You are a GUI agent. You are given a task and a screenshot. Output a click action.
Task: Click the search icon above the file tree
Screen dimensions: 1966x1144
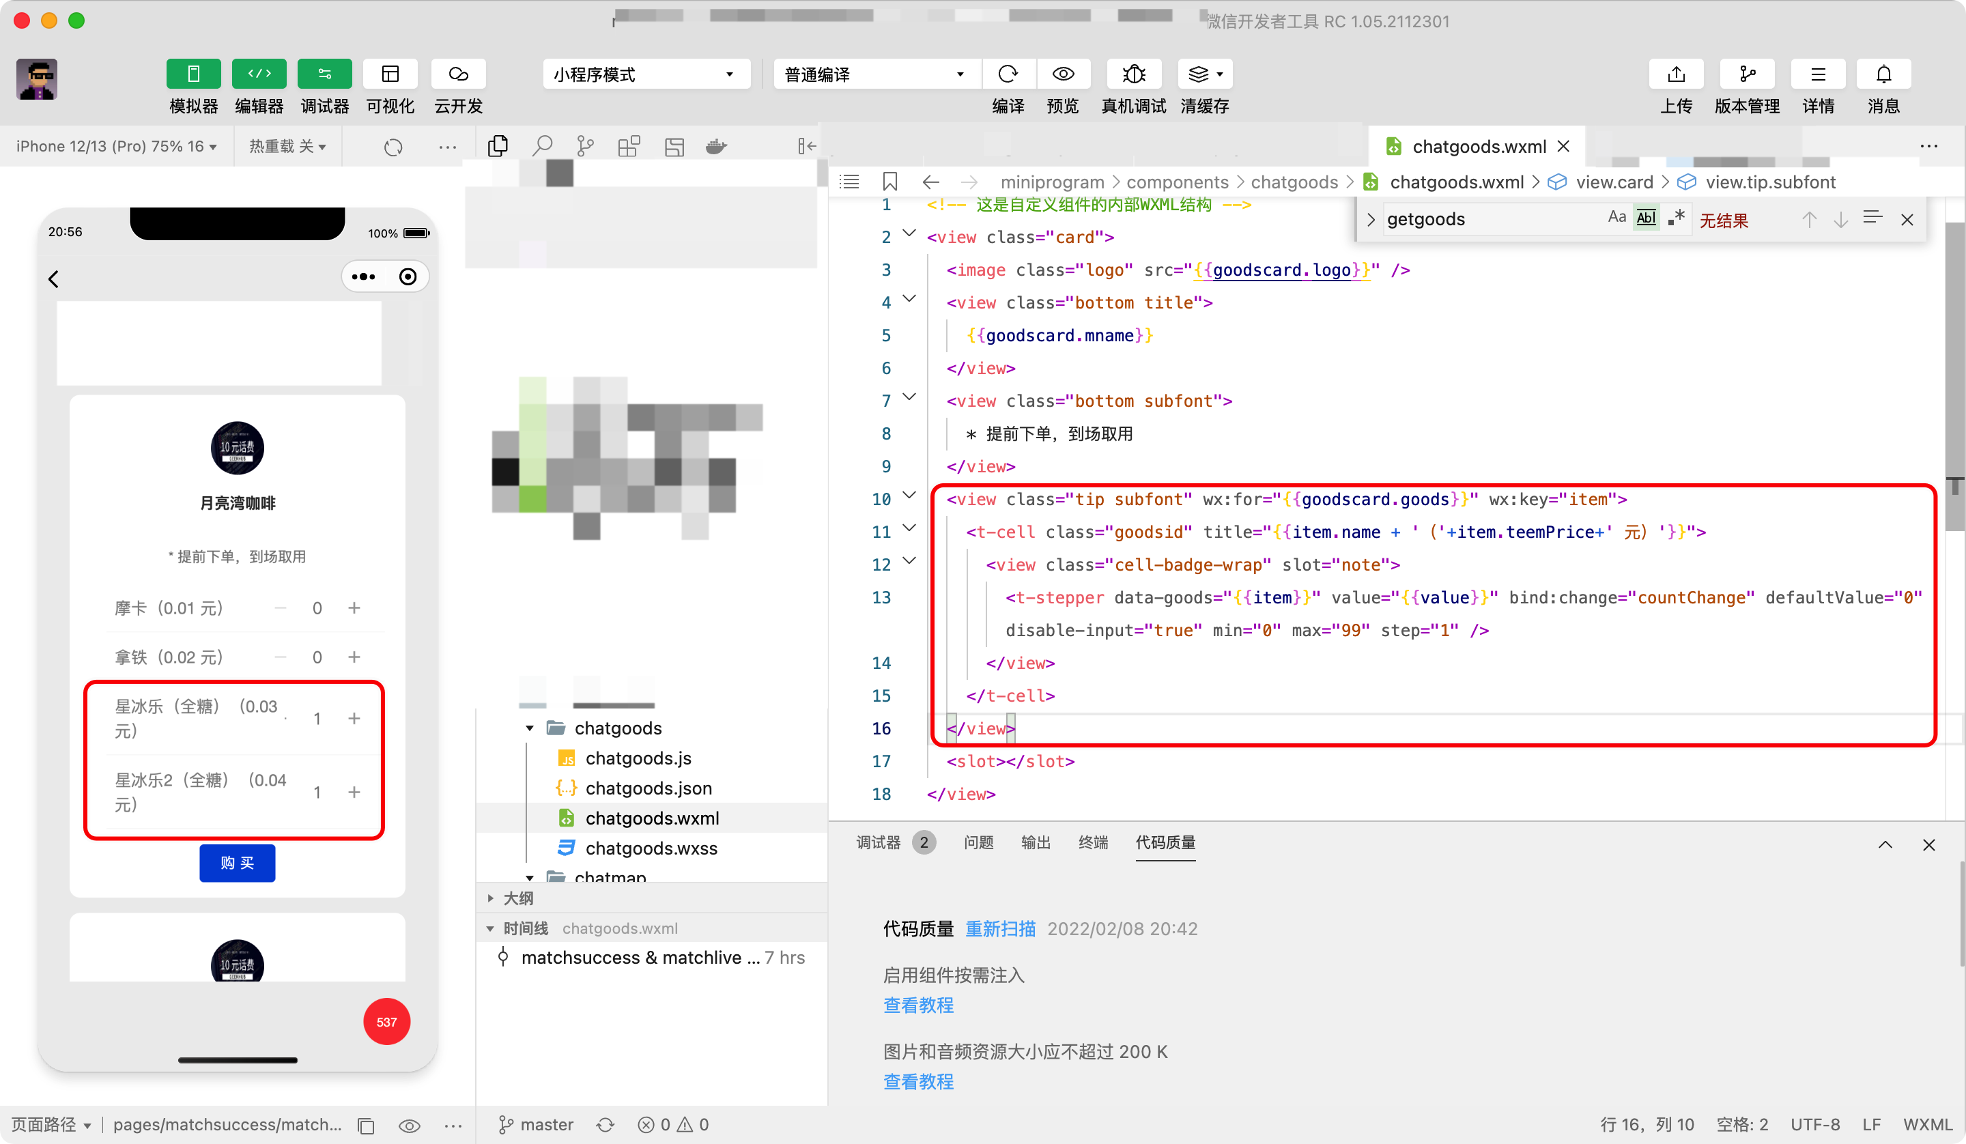pos(542,146)
